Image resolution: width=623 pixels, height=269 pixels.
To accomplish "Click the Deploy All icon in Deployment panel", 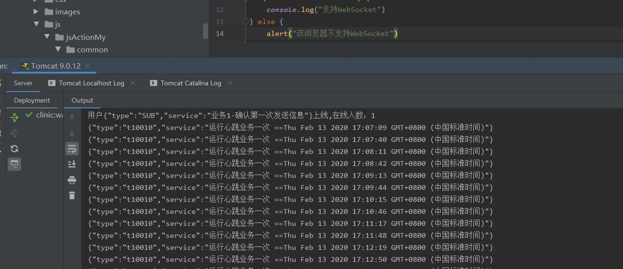I will [x=14, y=117].
